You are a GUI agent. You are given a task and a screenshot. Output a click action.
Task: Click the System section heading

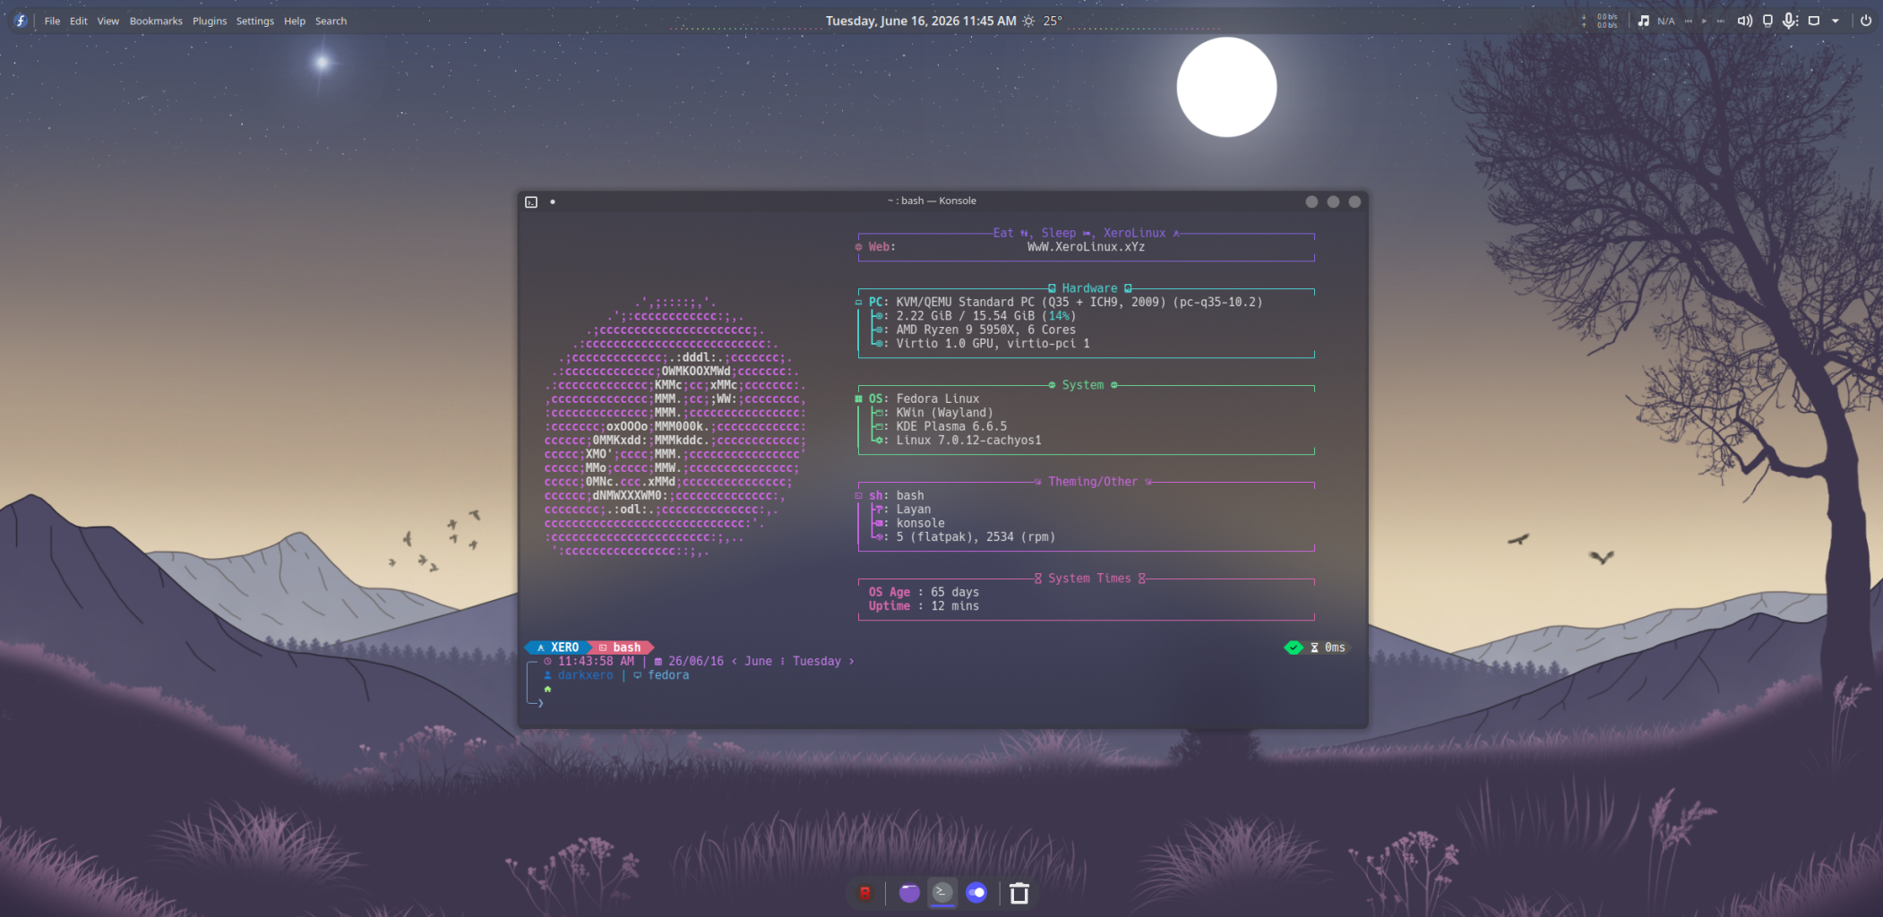pos(1083,385)
